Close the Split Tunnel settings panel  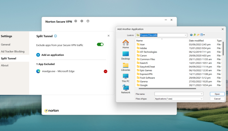click(108, 36)
